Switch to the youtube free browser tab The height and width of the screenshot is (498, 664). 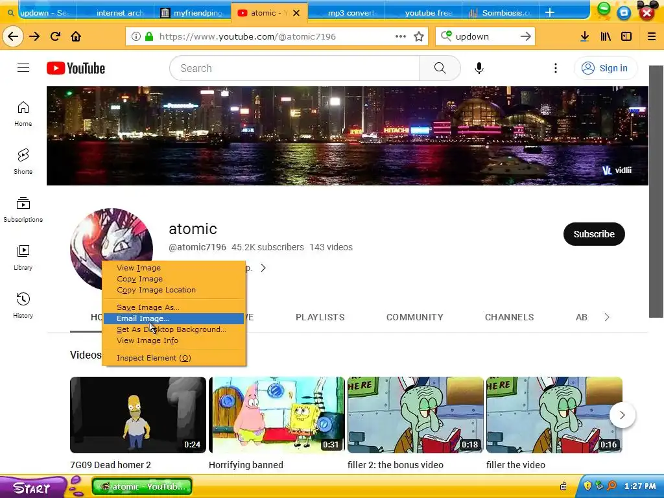point(423,13)
